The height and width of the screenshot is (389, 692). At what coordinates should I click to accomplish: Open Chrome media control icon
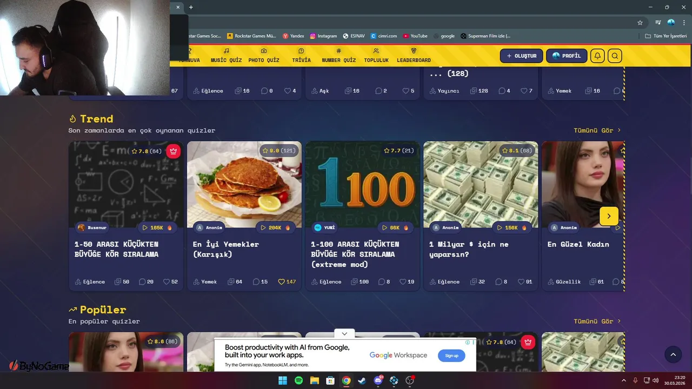point(657,23)
